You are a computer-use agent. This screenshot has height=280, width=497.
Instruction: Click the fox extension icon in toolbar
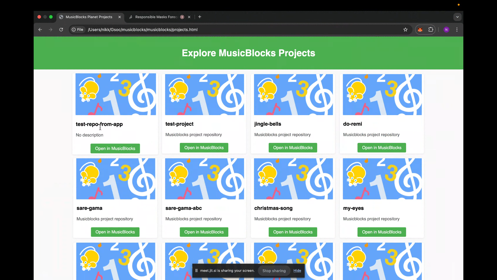(420, 30)
